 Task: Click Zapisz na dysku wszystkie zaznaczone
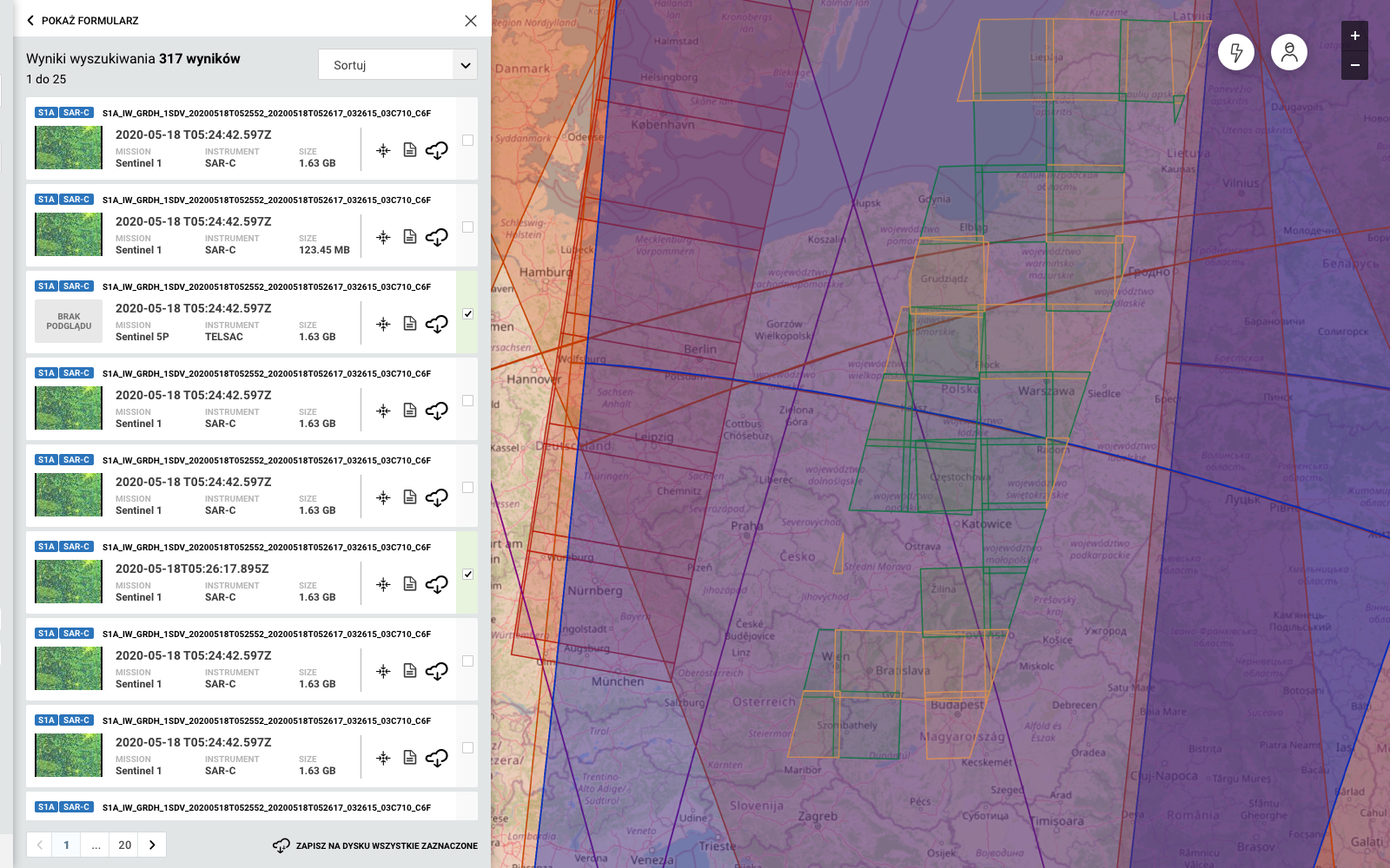[x=375, y=845]
